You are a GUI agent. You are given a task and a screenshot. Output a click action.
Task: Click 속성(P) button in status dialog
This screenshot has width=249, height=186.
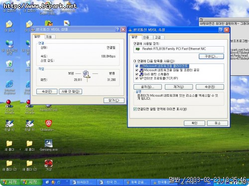[47, 91]
